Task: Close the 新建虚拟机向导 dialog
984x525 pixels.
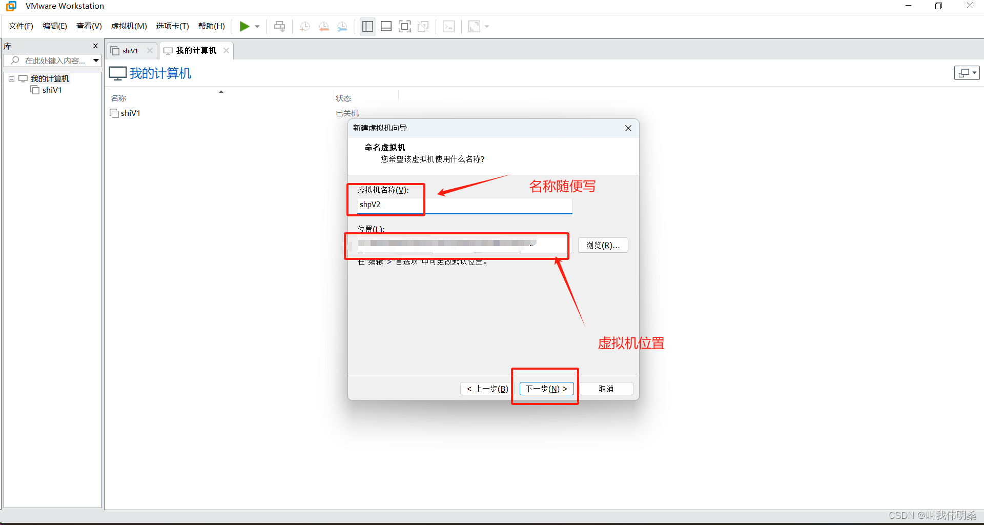Action: click(x=628, y=128)
